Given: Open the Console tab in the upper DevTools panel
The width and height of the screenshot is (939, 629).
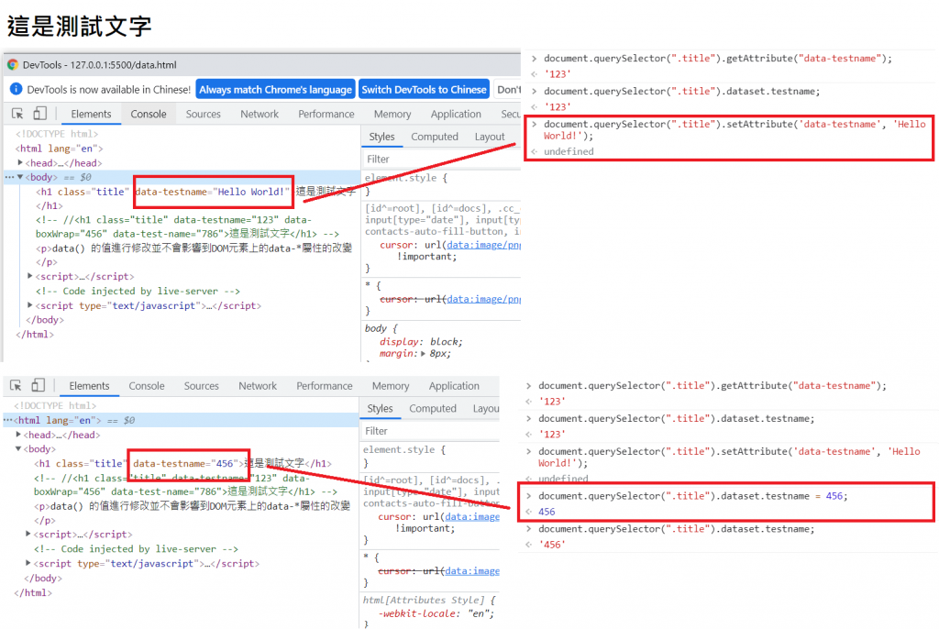Looking at the screenshot, I should pos(149,114).
